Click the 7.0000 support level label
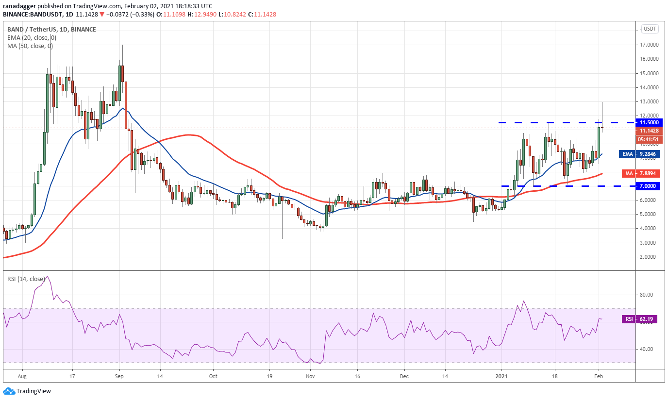 tap(649, 186)
